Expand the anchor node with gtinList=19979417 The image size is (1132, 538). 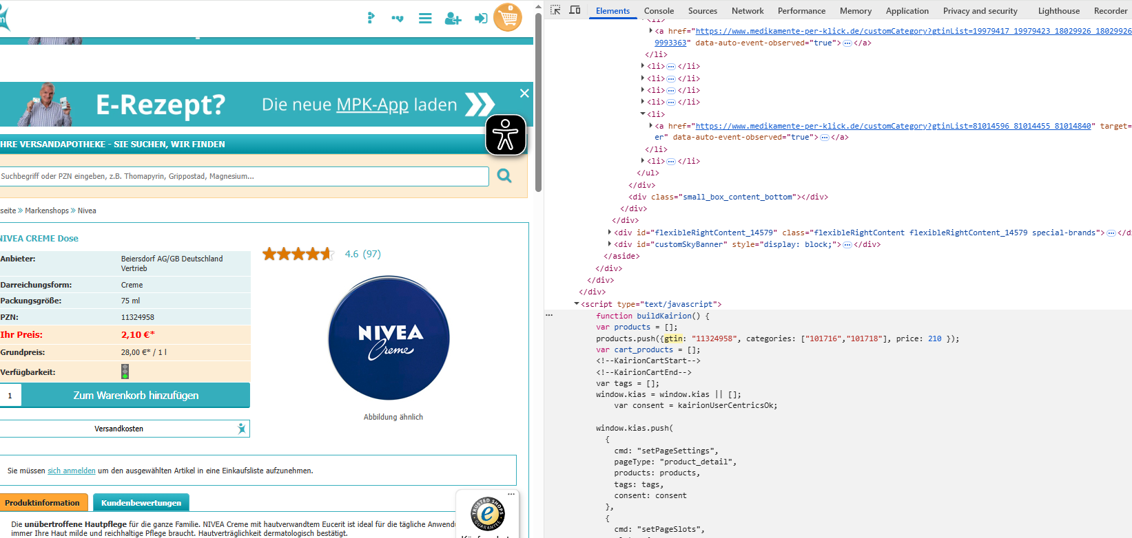tap(651, 30)
